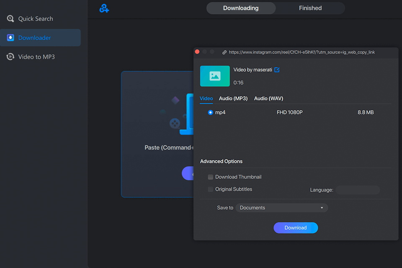Click the 0:16 duration label
This screenshot has width=402, height=268.
click(238, 82)
